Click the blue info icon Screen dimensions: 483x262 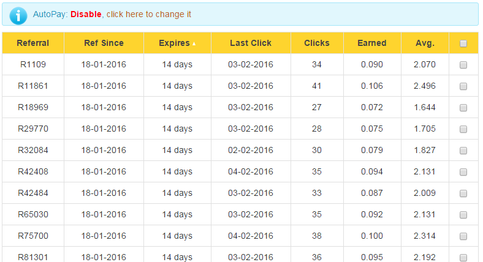(18, 15)
